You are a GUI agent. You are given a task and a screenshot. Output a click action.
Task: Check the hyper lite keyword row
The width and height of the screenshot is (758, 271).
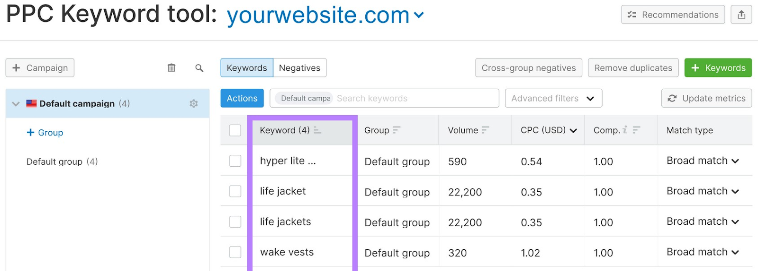(x=235, y=161)
